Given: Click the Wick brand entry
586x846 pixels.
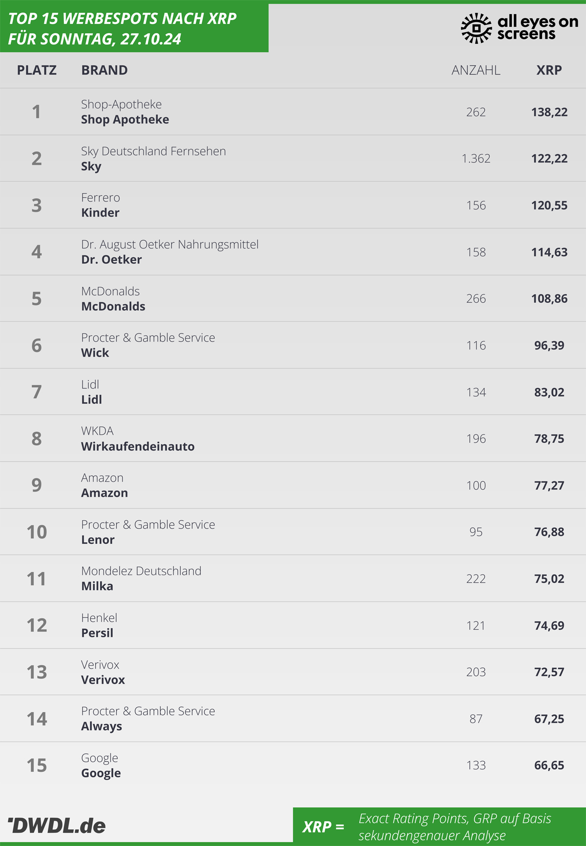Looking at the screenshot, I should coord(95,353).
